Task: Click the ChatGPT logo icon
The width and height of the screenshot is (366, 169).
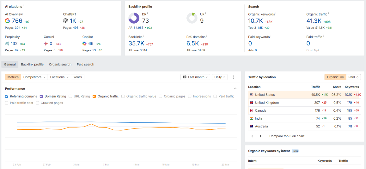Action: (x=66, y=21)
